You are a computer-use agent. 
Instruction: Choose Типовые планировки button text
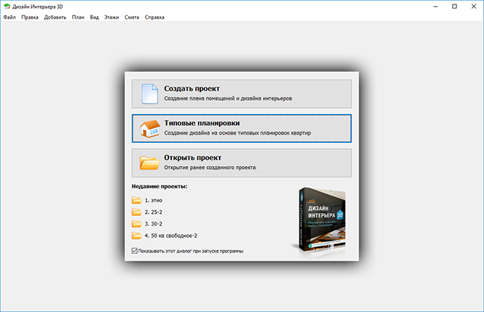[202, 124]
